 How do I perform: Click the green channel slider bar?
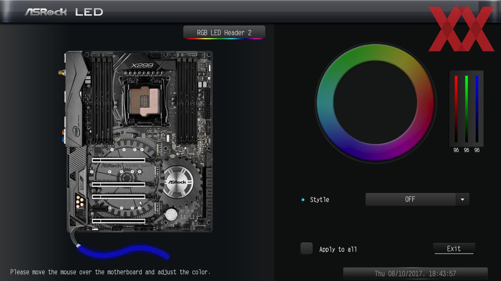click(x=466, y=109)
